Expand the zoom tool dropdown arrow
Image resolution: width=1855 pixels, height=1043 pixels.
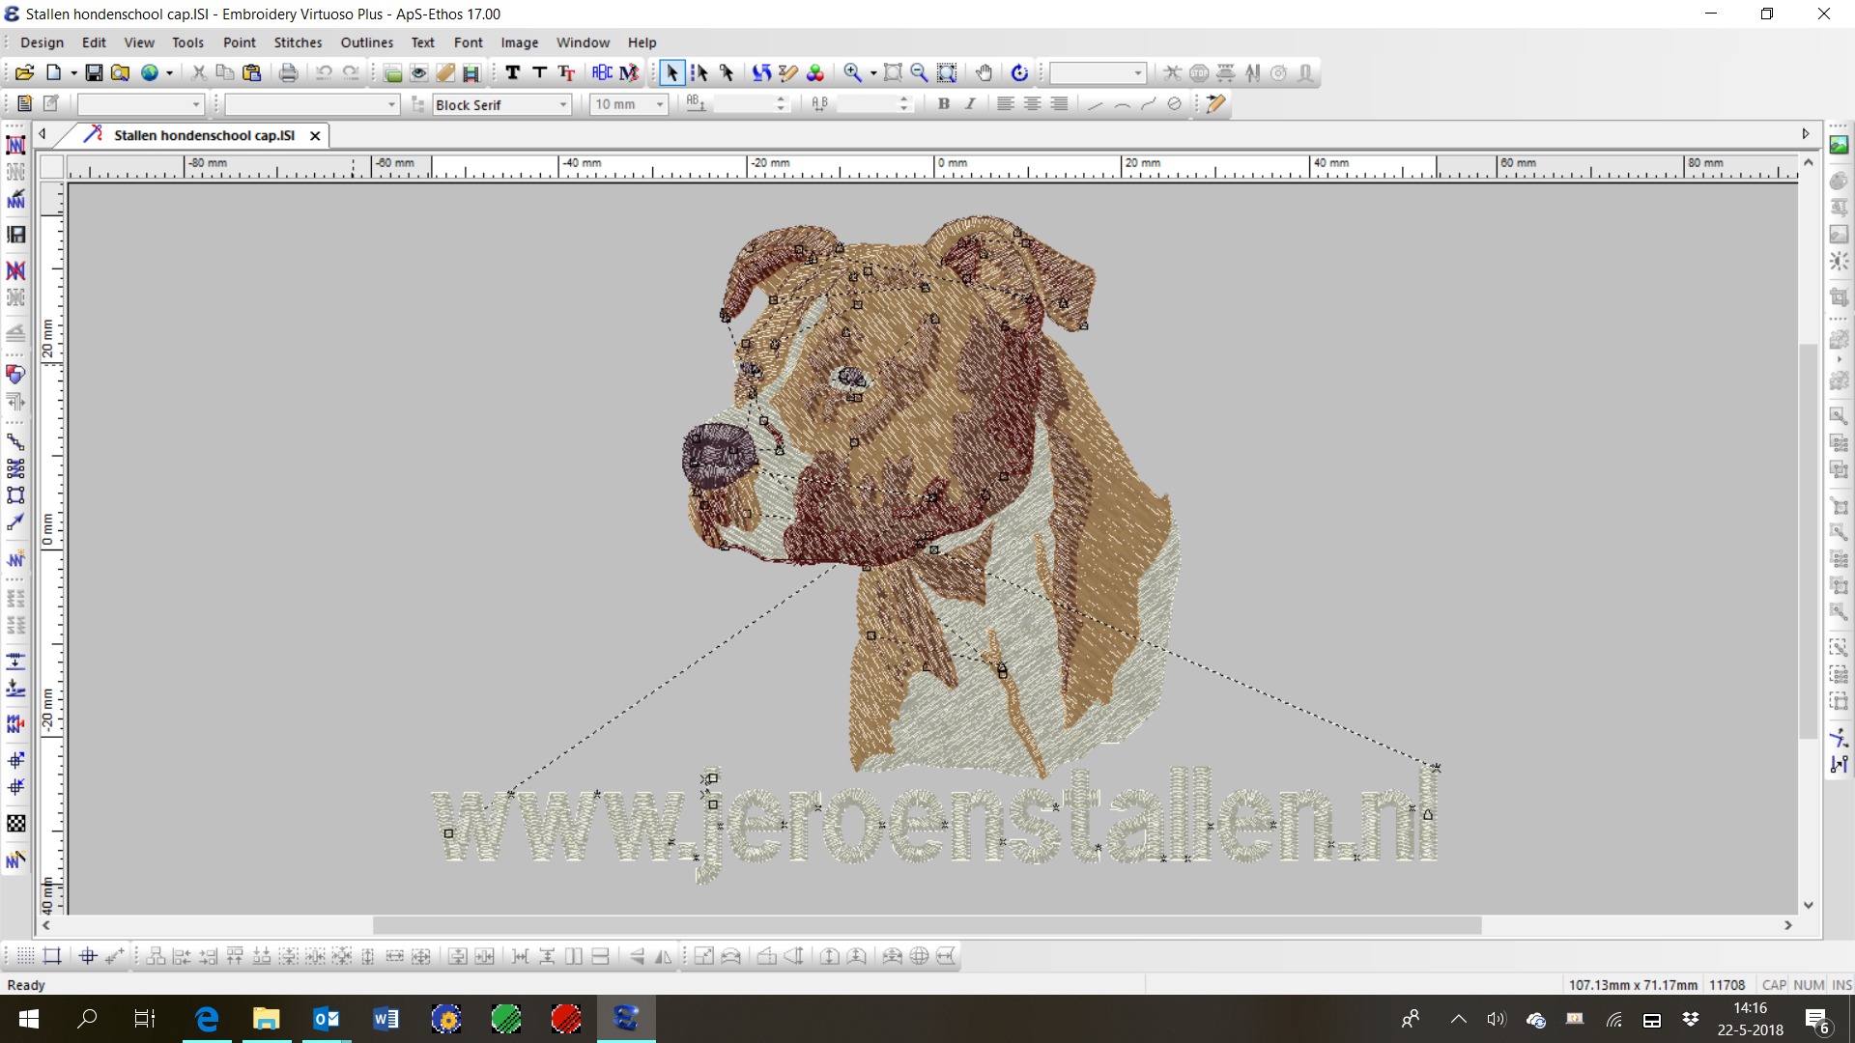tap(873, 73)
